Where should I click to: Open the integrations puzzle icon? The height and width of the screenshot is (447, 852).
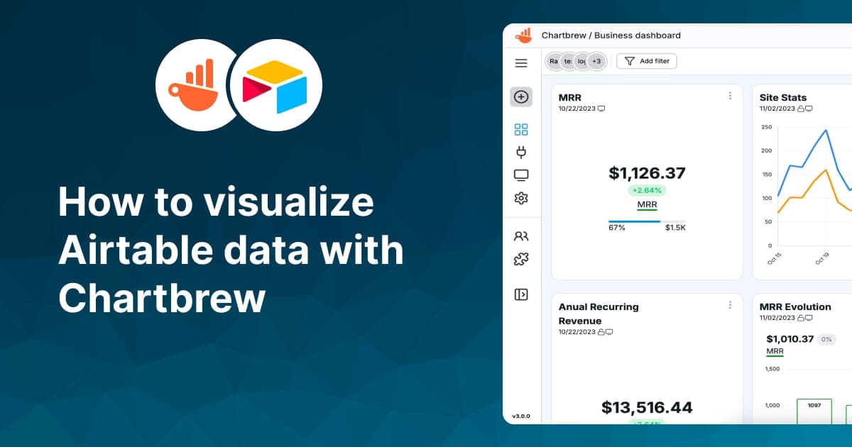tap(521, 259)
